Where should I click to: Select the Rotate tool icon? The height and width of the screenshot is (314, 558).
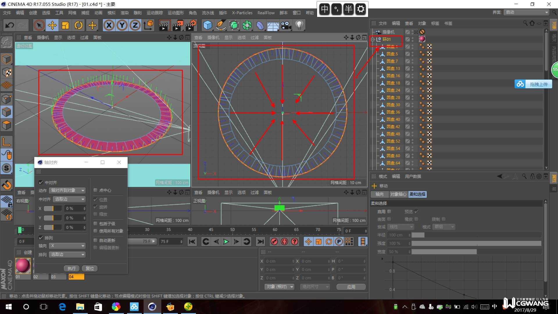pyautogui.click(x=78, y=25)
